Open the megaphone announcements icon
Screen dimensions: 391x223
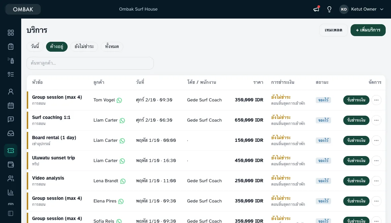[316, 9]
